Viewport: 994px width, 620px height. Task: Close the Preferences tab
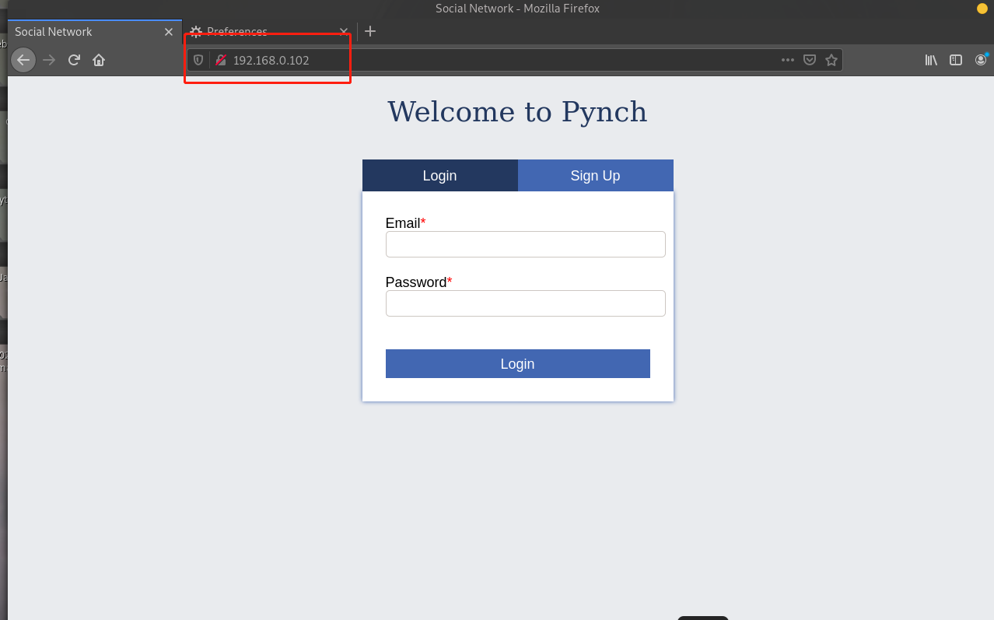point(344,32)
